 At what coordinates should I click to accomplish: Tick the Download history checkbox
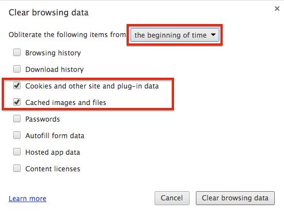17,69
